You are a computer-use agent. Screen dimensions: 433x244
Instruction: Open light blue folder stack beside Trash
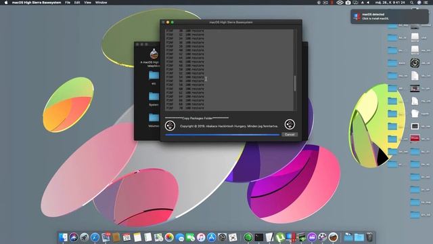tap(359, 237)
